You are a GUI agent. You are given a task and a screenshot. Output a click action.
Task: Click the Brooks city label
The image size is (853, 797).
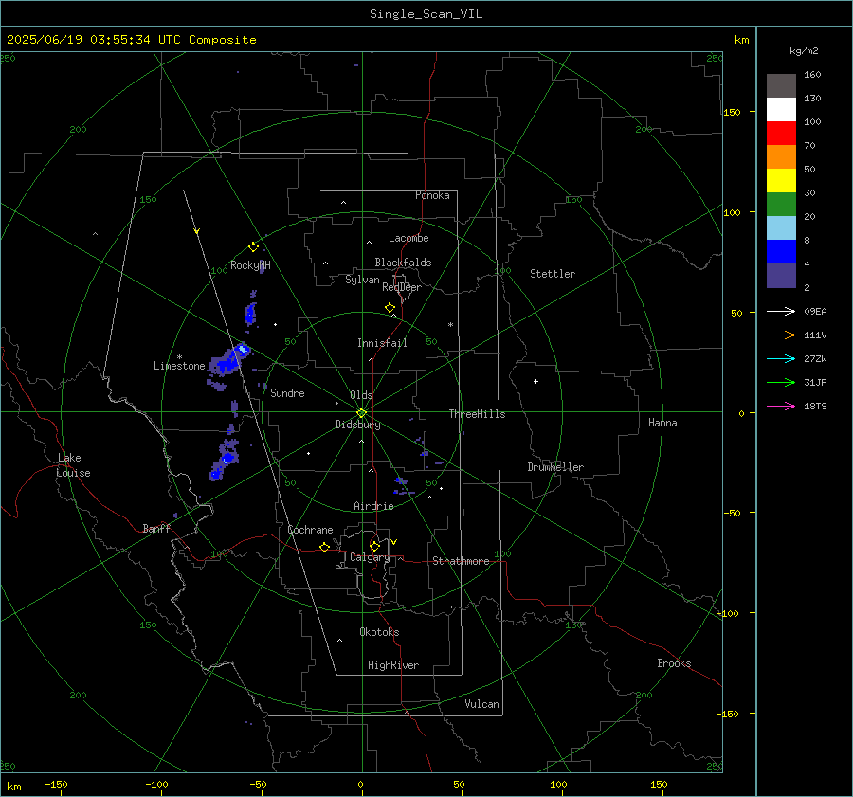tap(674, 663)
